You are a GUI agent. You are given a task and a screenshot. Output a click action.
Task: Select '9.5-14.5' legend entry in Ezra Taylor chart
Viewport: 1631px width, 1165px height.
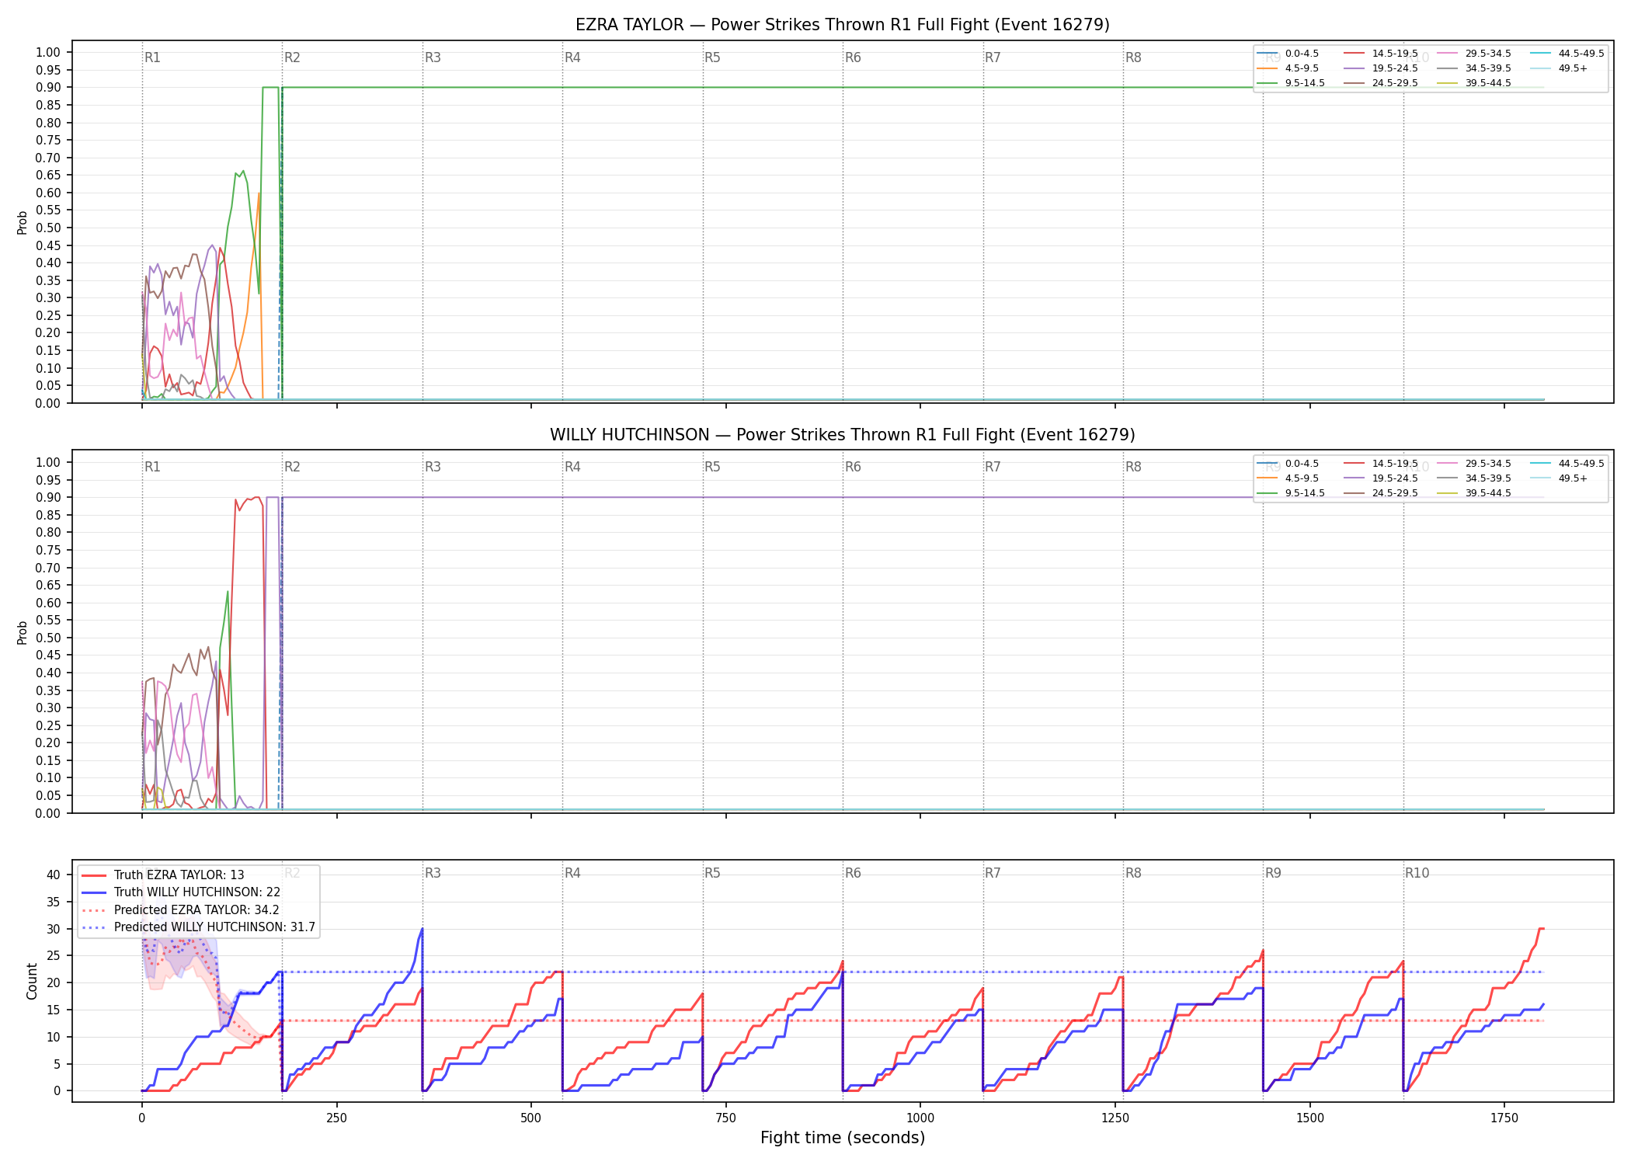[1292, 83]
